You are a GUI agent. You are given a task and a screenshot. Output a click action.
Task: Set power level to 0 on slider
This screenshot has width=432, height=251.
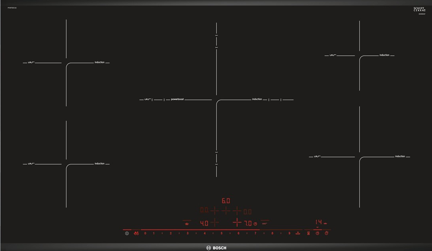pyautogui.click(x=145, y=233)
